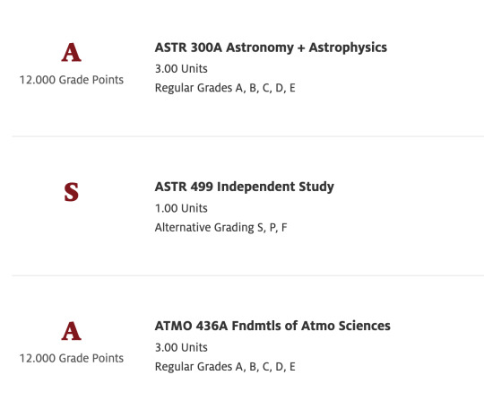Click 1.00 Units for ASTR 499
The width and height of the screenshot is (484, 410).
pyautogui.click(x=181, y=208)
